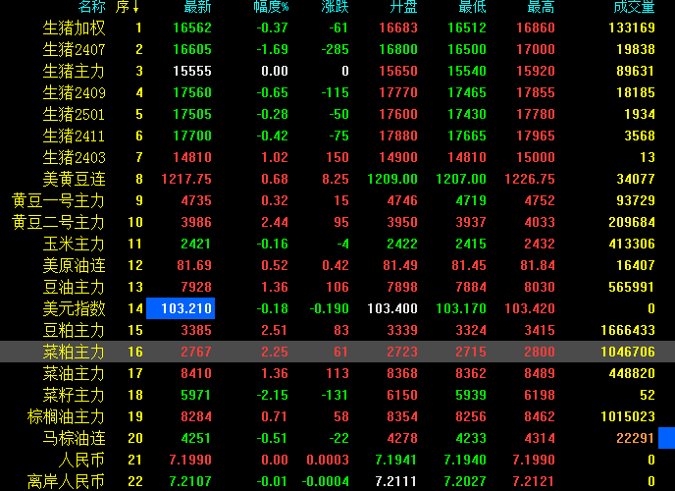
Task: Select the 生猪2409 row name
Action: (74, 92)
